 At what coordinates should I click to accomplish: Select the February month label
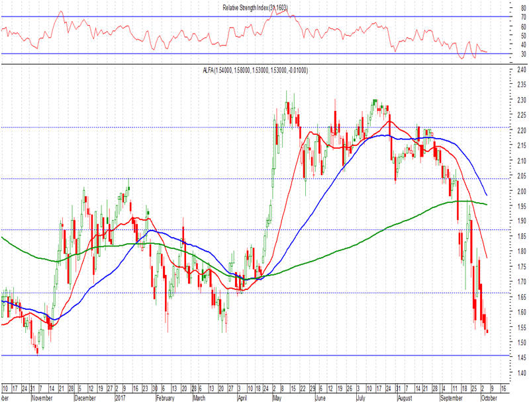tap(166, 398)
